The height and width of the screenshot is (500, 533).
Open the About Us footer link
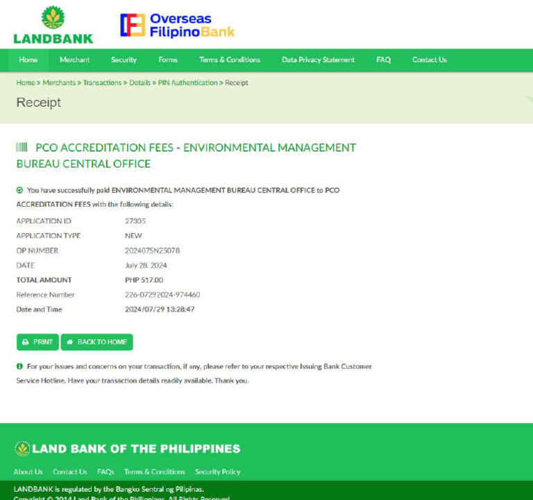pos(28,472)
